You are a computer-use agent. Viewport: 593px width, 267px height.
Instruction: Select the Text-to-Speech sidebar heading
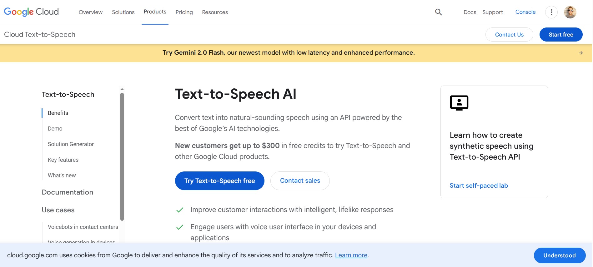coord(68,94)
